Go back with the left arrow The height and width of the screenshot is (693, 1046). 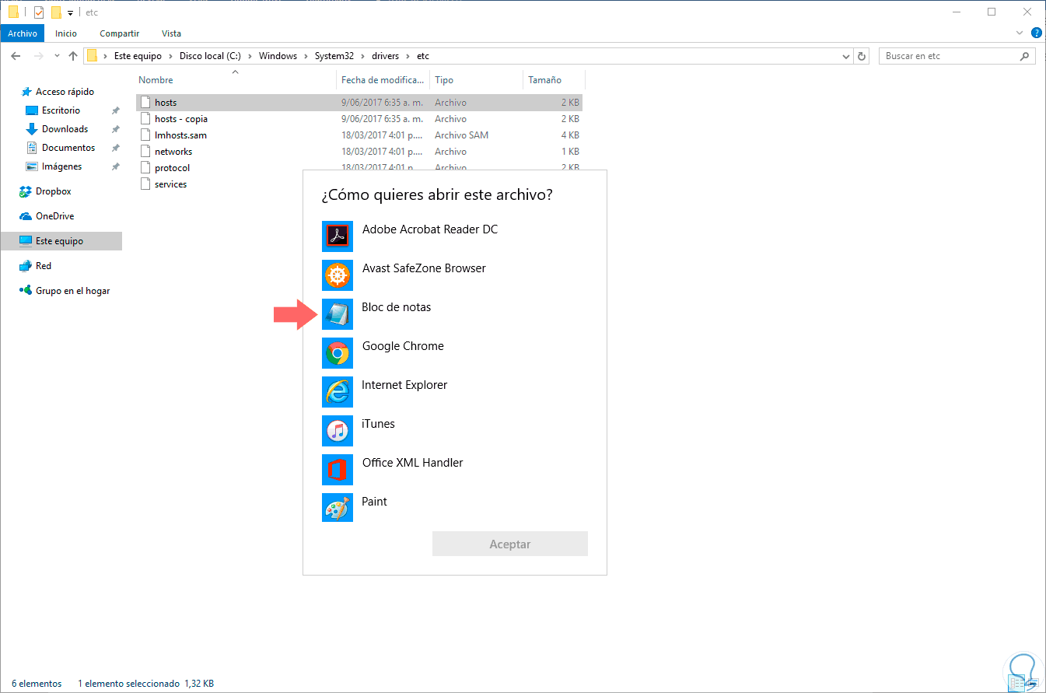coord(16,56)
